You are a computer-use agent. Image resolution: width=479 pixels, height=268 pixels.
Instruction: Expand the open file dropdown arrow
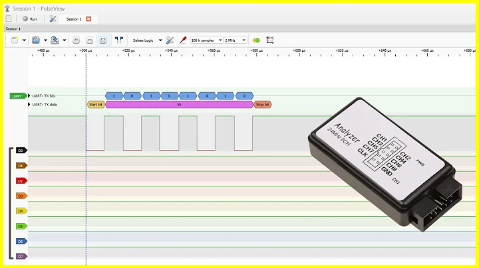(x=45, y=40)
